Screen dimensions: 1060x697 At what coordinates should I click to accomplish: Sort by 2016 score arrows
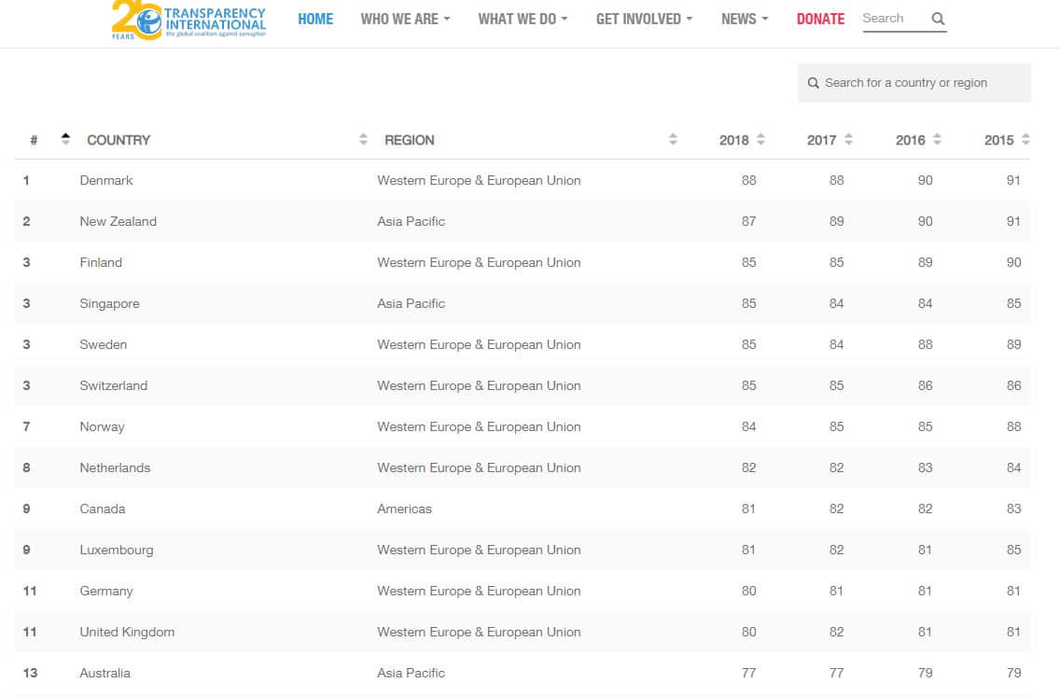point(937,139)
